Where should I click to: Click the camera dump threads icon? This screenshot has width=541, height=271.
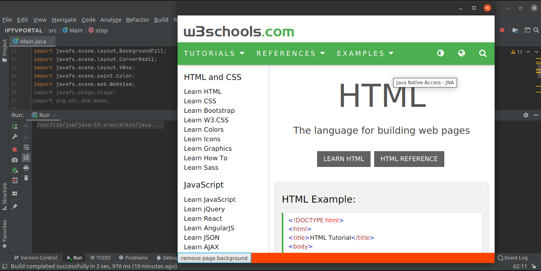tap(15, 160)
